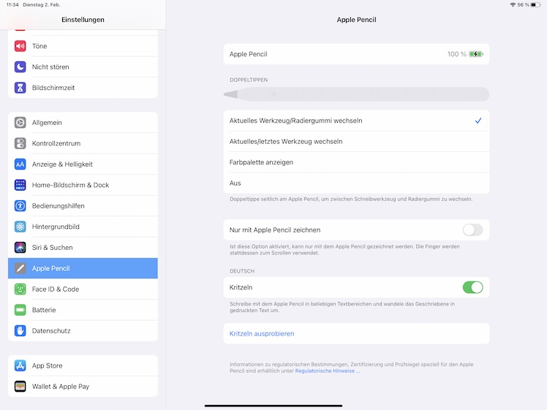Image resolution: width=547 pixels, height=410 pixels.
Task: Disable the Kritzeln toggle
Action: 472,287
